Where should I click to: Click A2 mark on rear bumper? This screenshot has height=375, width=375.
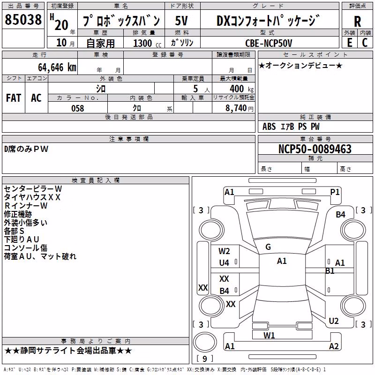point(334,346)
